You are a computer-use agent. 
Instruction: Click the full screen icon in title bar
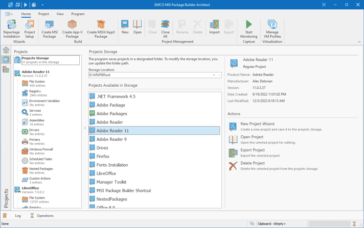(324, 4)
